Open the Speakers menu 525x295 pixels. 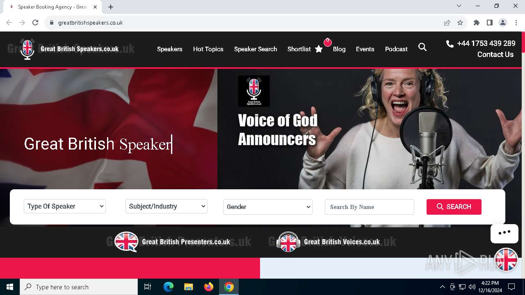(170, 49)
